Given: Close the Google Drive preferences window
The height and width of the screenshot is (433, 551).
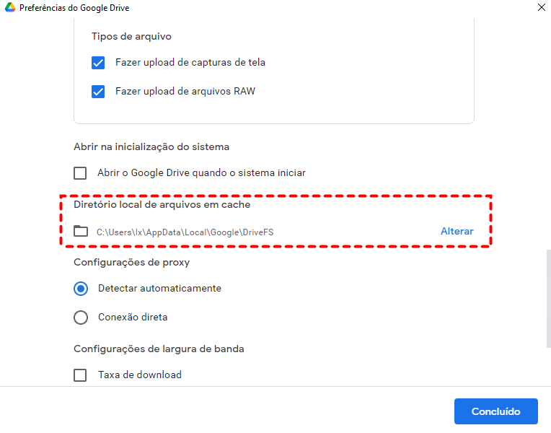Looking at the screenshot, I should click(542, 8).
